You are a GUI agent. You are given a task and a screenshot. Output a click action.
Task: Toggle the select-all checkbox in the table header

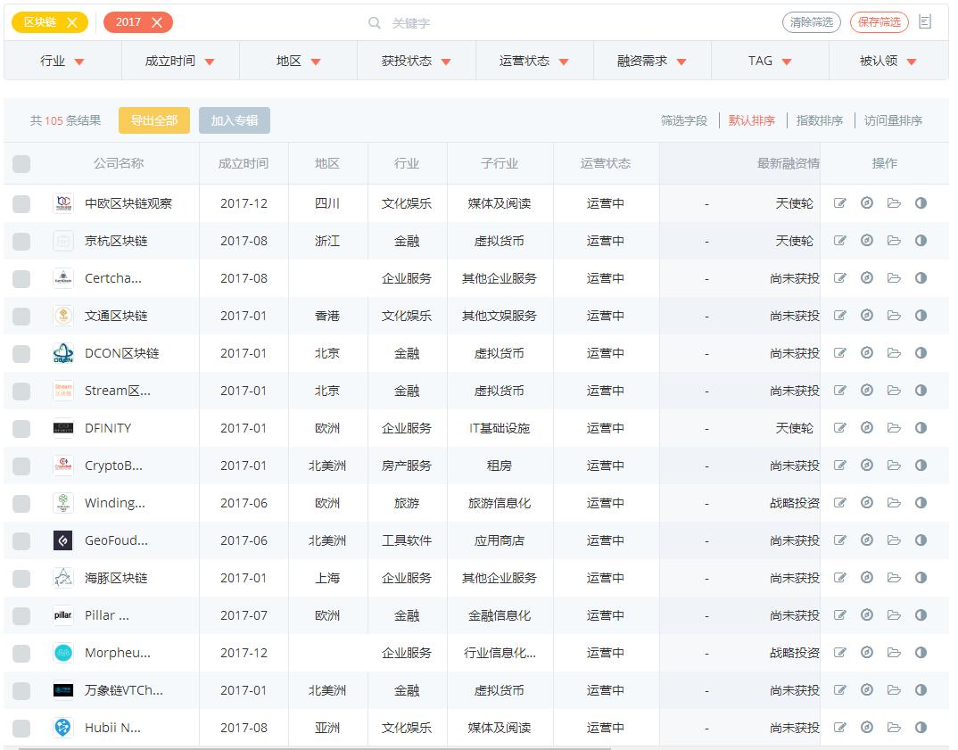coord(21,163)
